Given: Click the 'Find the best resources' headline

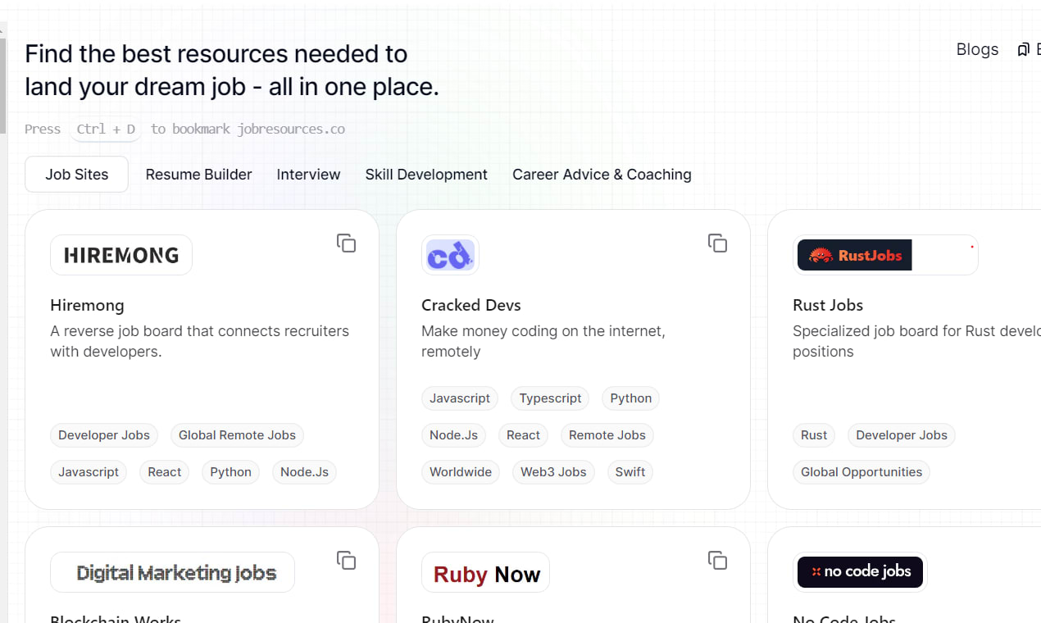Looking at the screenshot, I should tap(232, 70).
